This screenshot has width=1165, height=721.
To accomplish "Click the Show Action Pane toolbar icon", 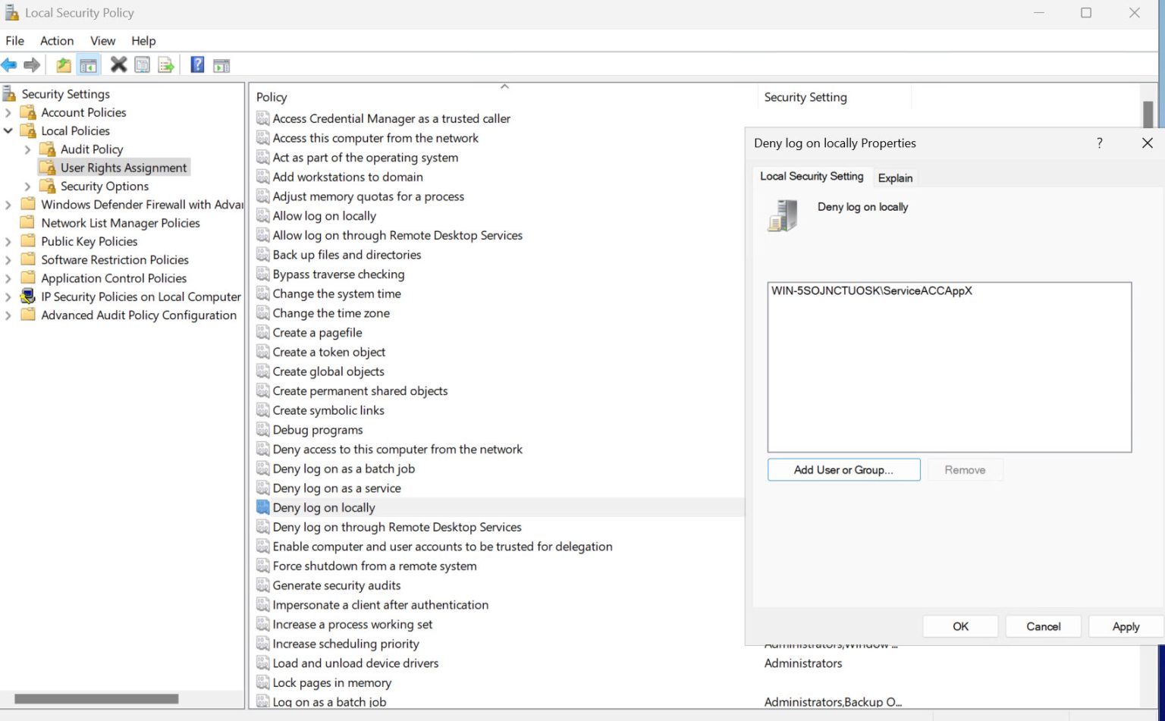I will point(221,64).
